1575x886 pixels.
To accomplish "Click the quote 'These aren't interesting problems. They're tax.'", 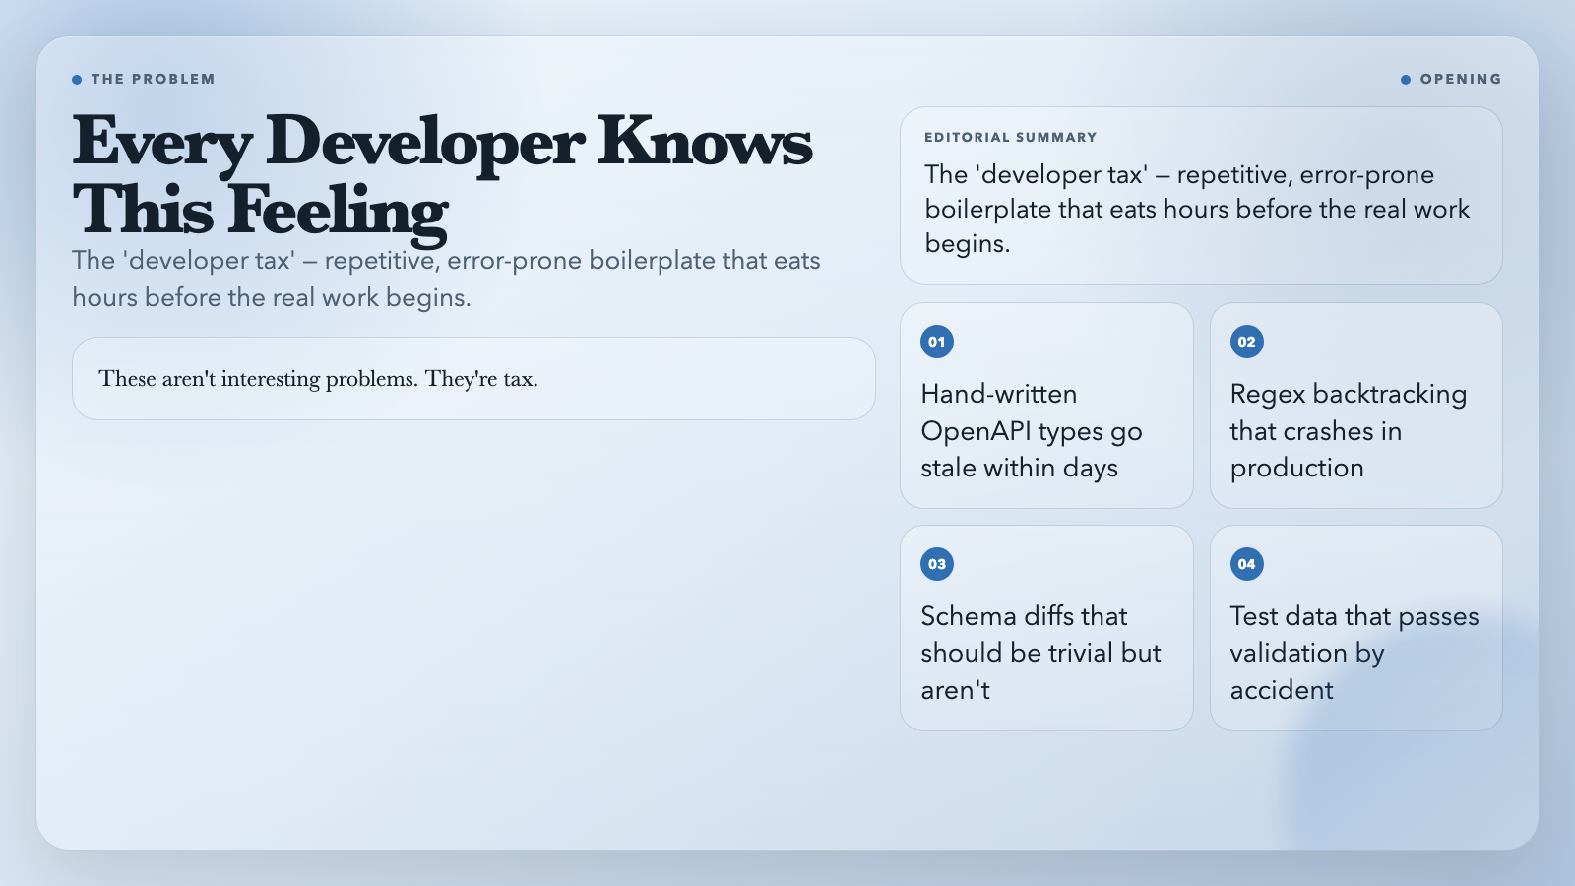I will coord(318,379).
